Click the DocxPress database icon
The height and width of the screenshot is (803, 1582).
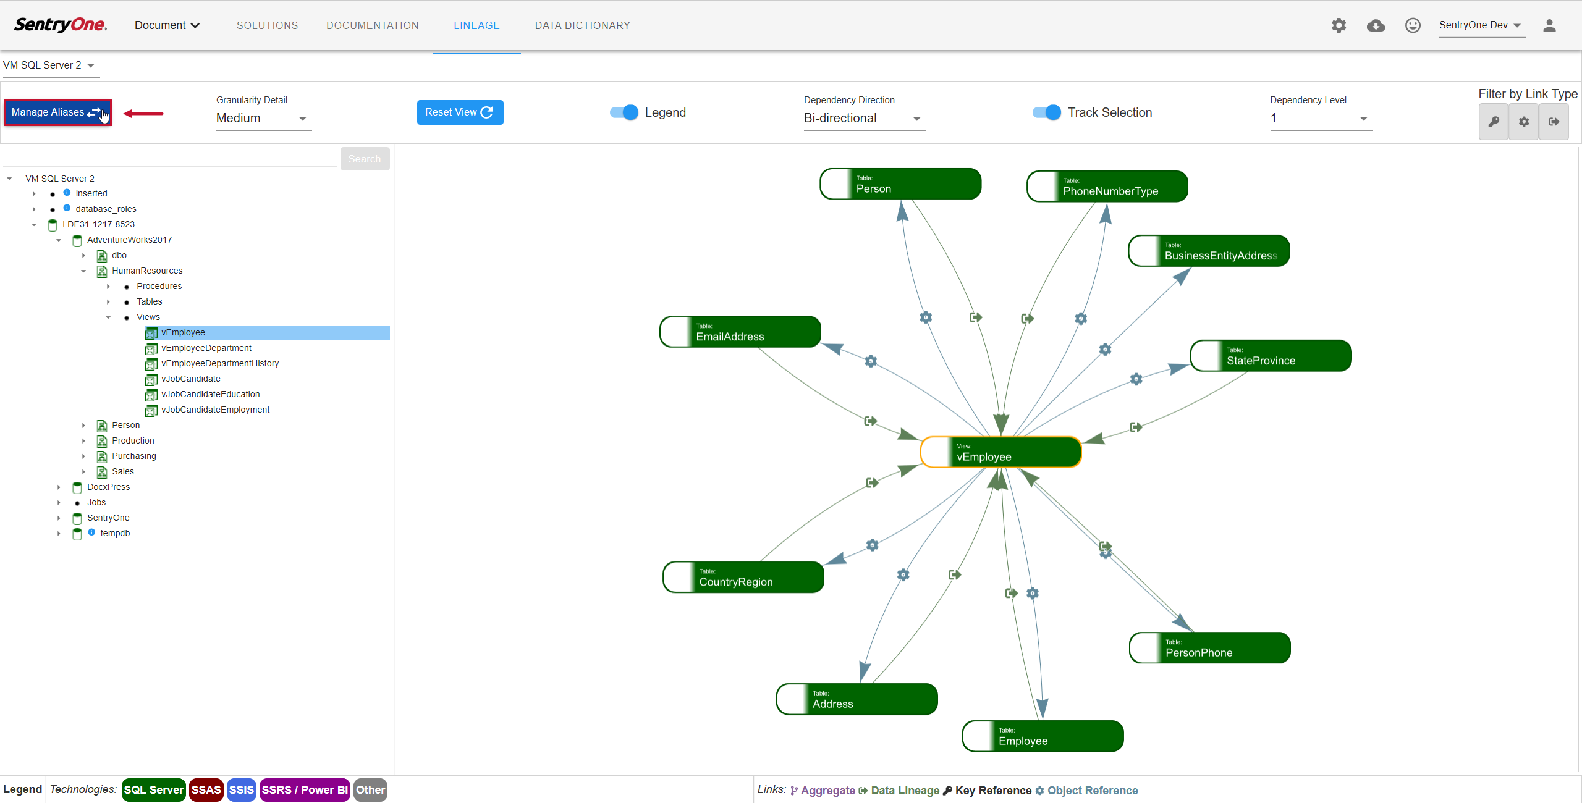[77, 487]
